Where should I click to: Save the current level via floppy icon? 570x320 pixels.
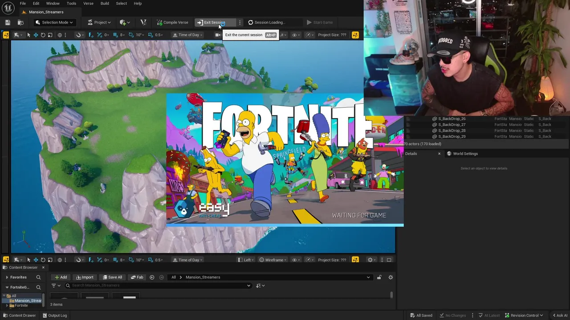click(8, 22)
